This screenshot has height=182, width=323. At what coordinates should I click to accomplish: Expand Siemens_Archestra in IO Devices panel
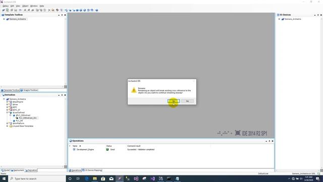pyautogui.click(x=279, y=19)
